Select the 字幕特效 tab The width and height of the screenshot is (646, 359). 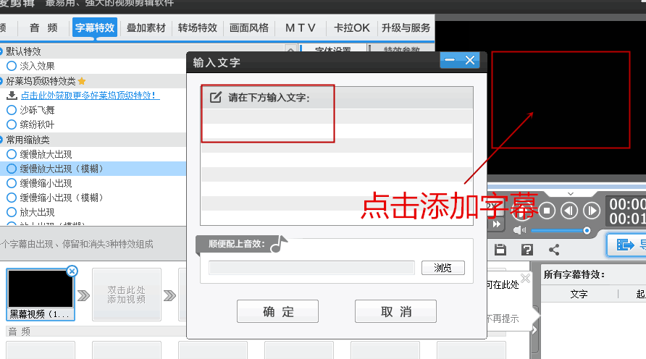pos(95,28)
